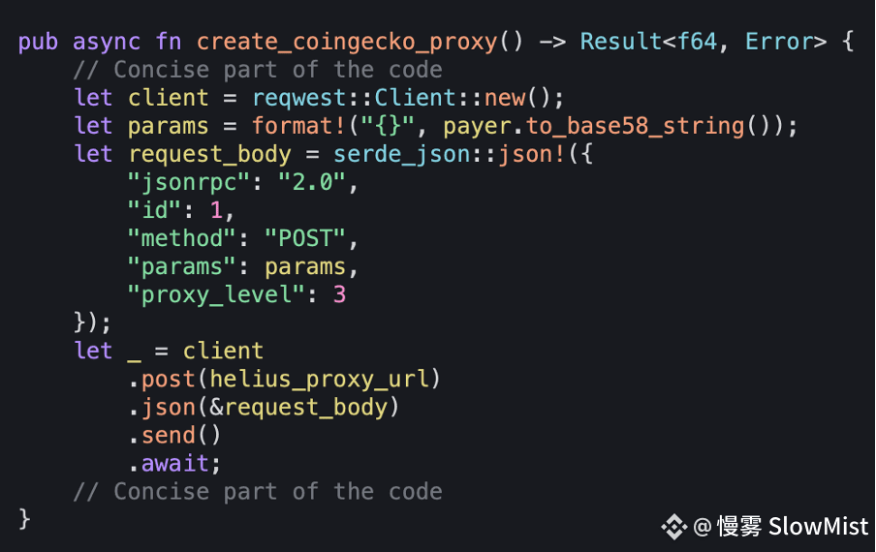Click the .send() call
The height and width of the screenshot is (552, 876).
click(174, 436)
